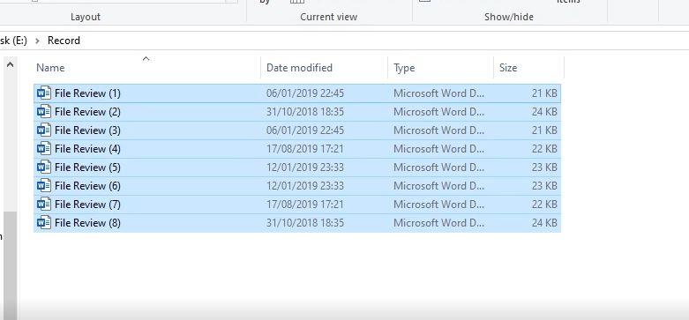Click the Word icon of File Review (6)

(44, 185)
